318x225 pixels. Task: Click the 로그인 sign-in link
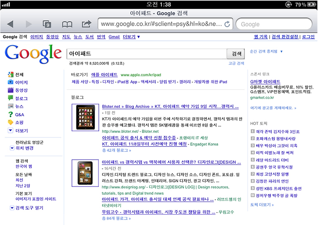308,37
